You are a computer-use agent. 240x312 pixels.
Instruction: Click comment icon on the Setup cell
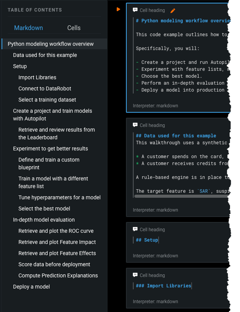click(x=135, y=229)
